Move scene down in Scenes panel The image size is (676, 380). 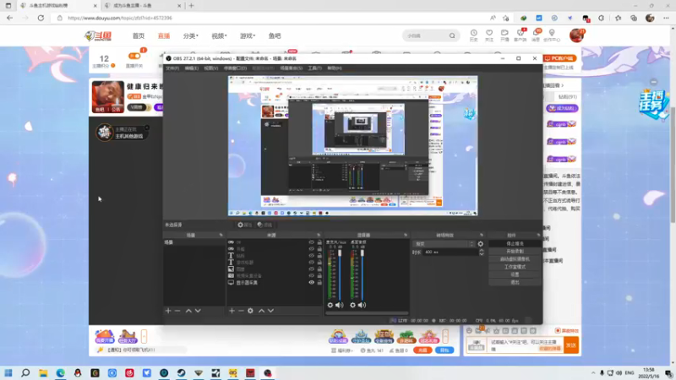pyautogui.click(x=198, y=311)
